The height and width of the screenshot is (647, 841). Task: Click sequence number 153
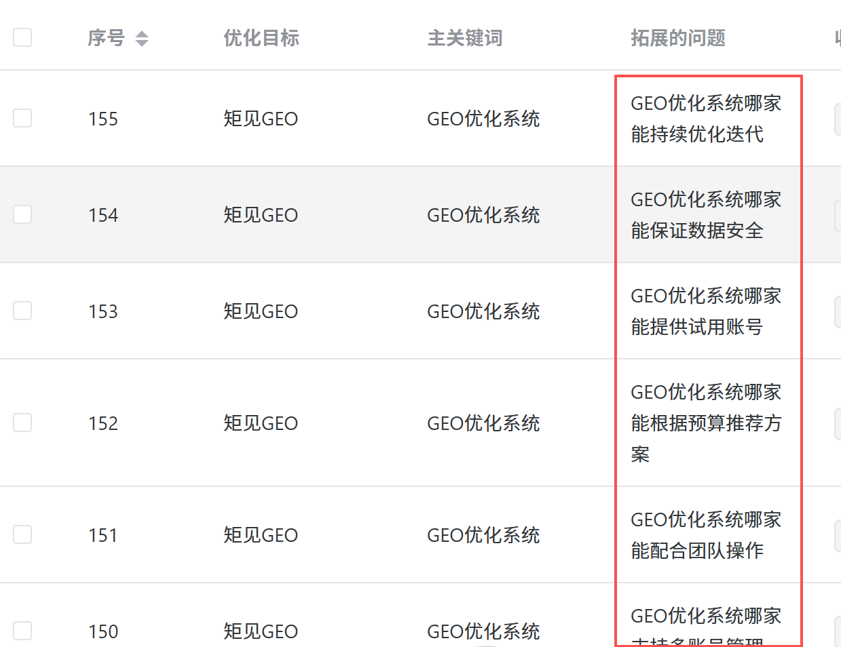click(x=103, y=311)
